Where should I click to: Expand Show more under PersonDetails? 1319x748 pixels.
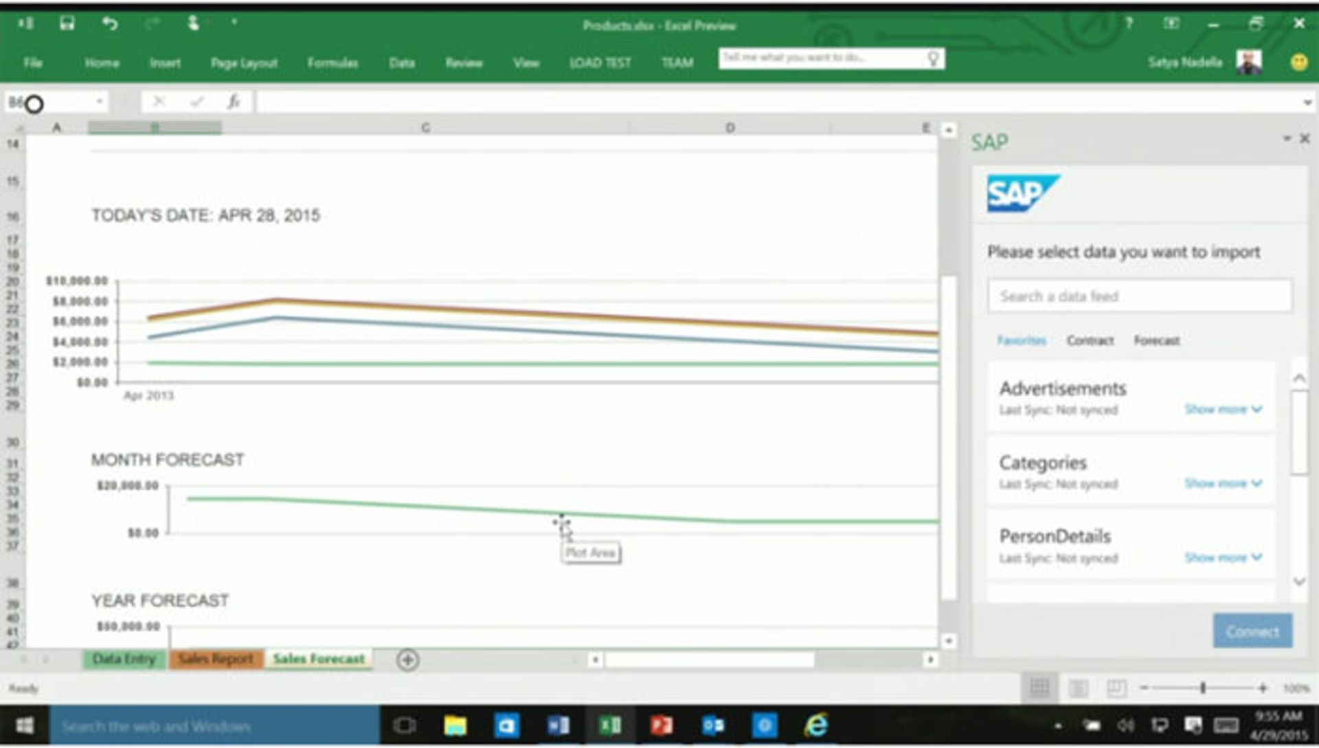click(x=1223, y=557)
